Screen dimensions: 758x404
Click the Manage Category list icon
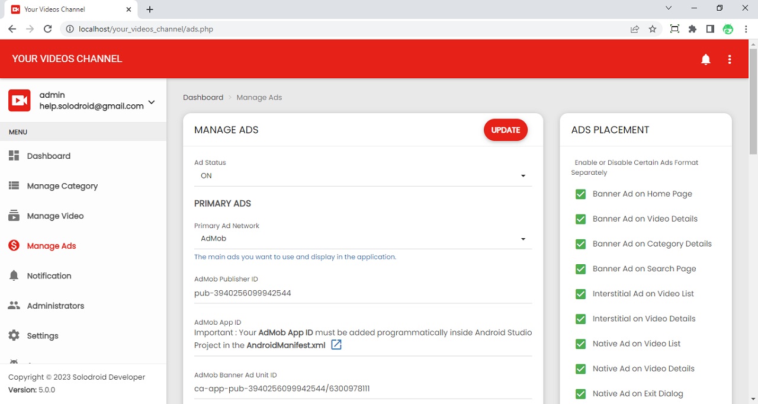pos(14,186)
